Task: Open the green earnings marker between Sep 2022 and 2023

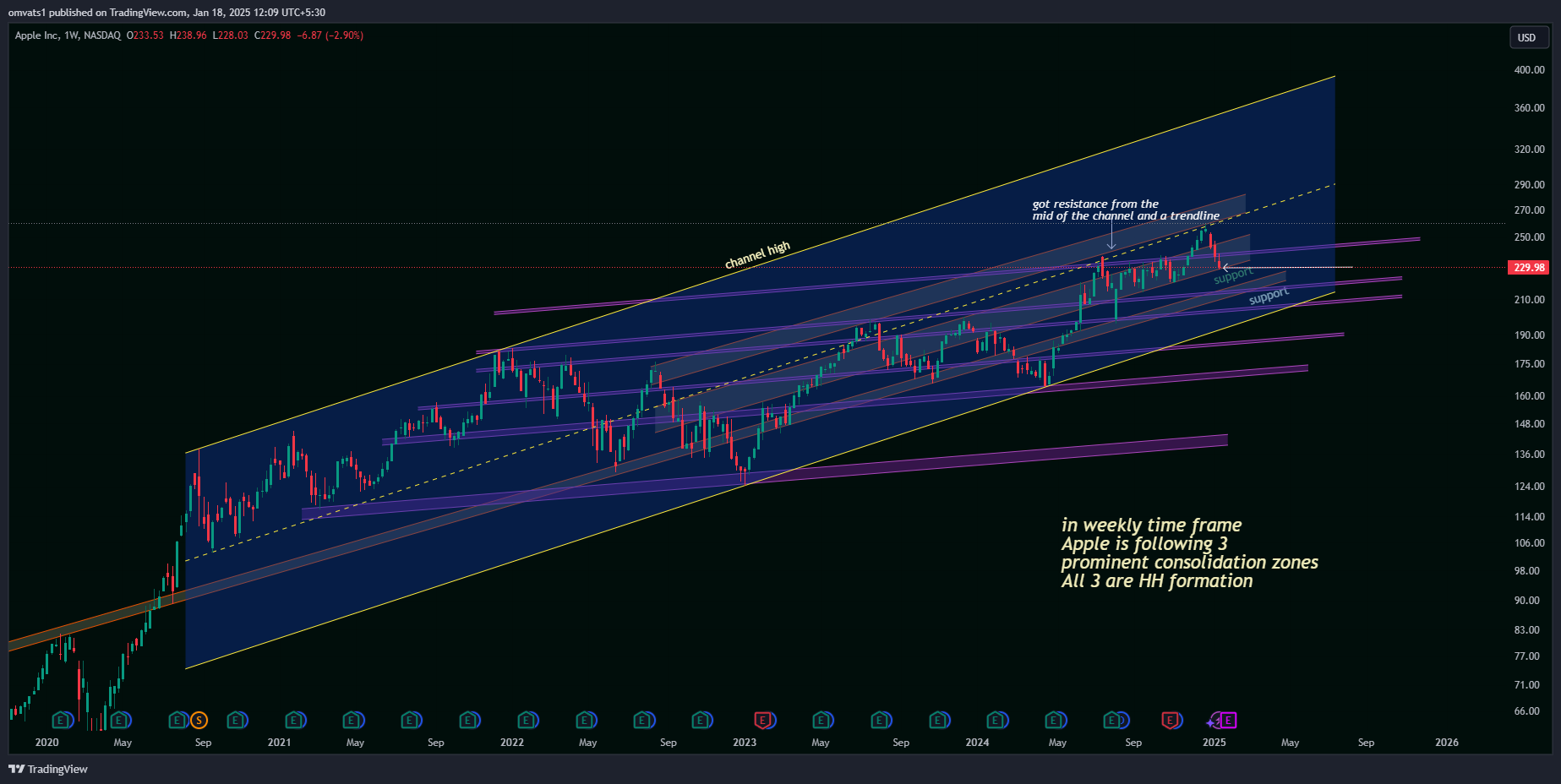Action: [x=701, y=721]
